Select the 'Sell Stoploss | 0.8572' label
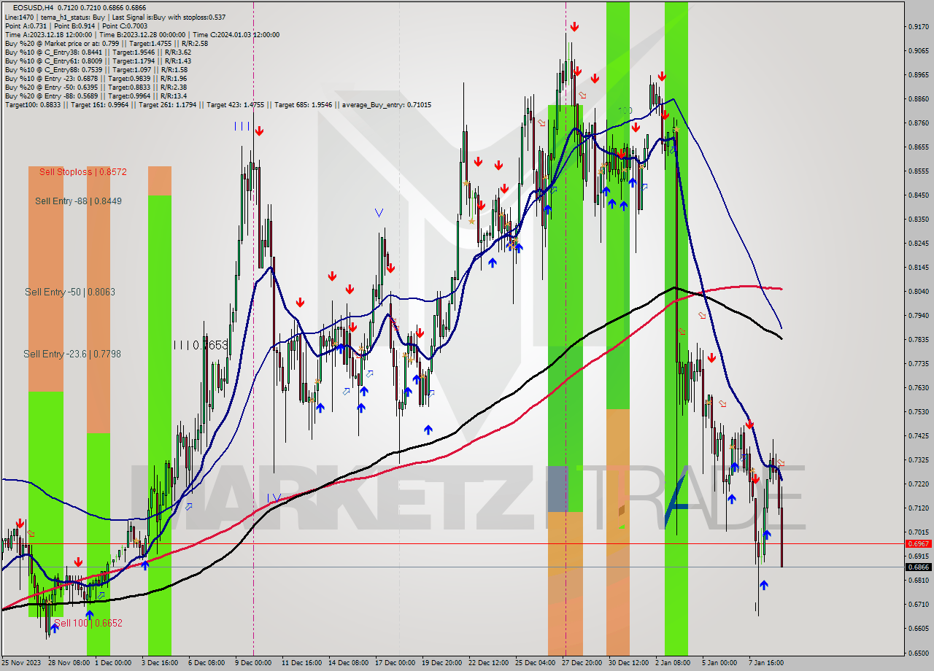The image size is (934, 671). (83, 172)
